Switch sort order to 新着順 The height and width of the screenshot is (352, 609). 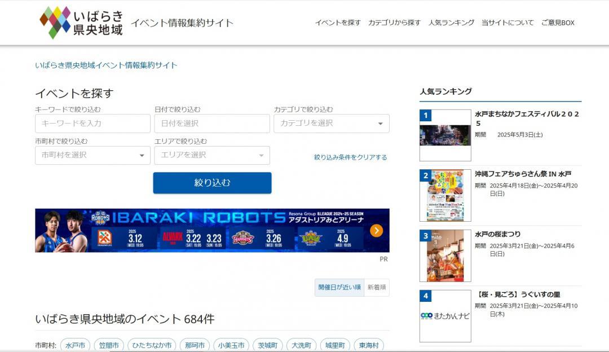tap(376, 287)
